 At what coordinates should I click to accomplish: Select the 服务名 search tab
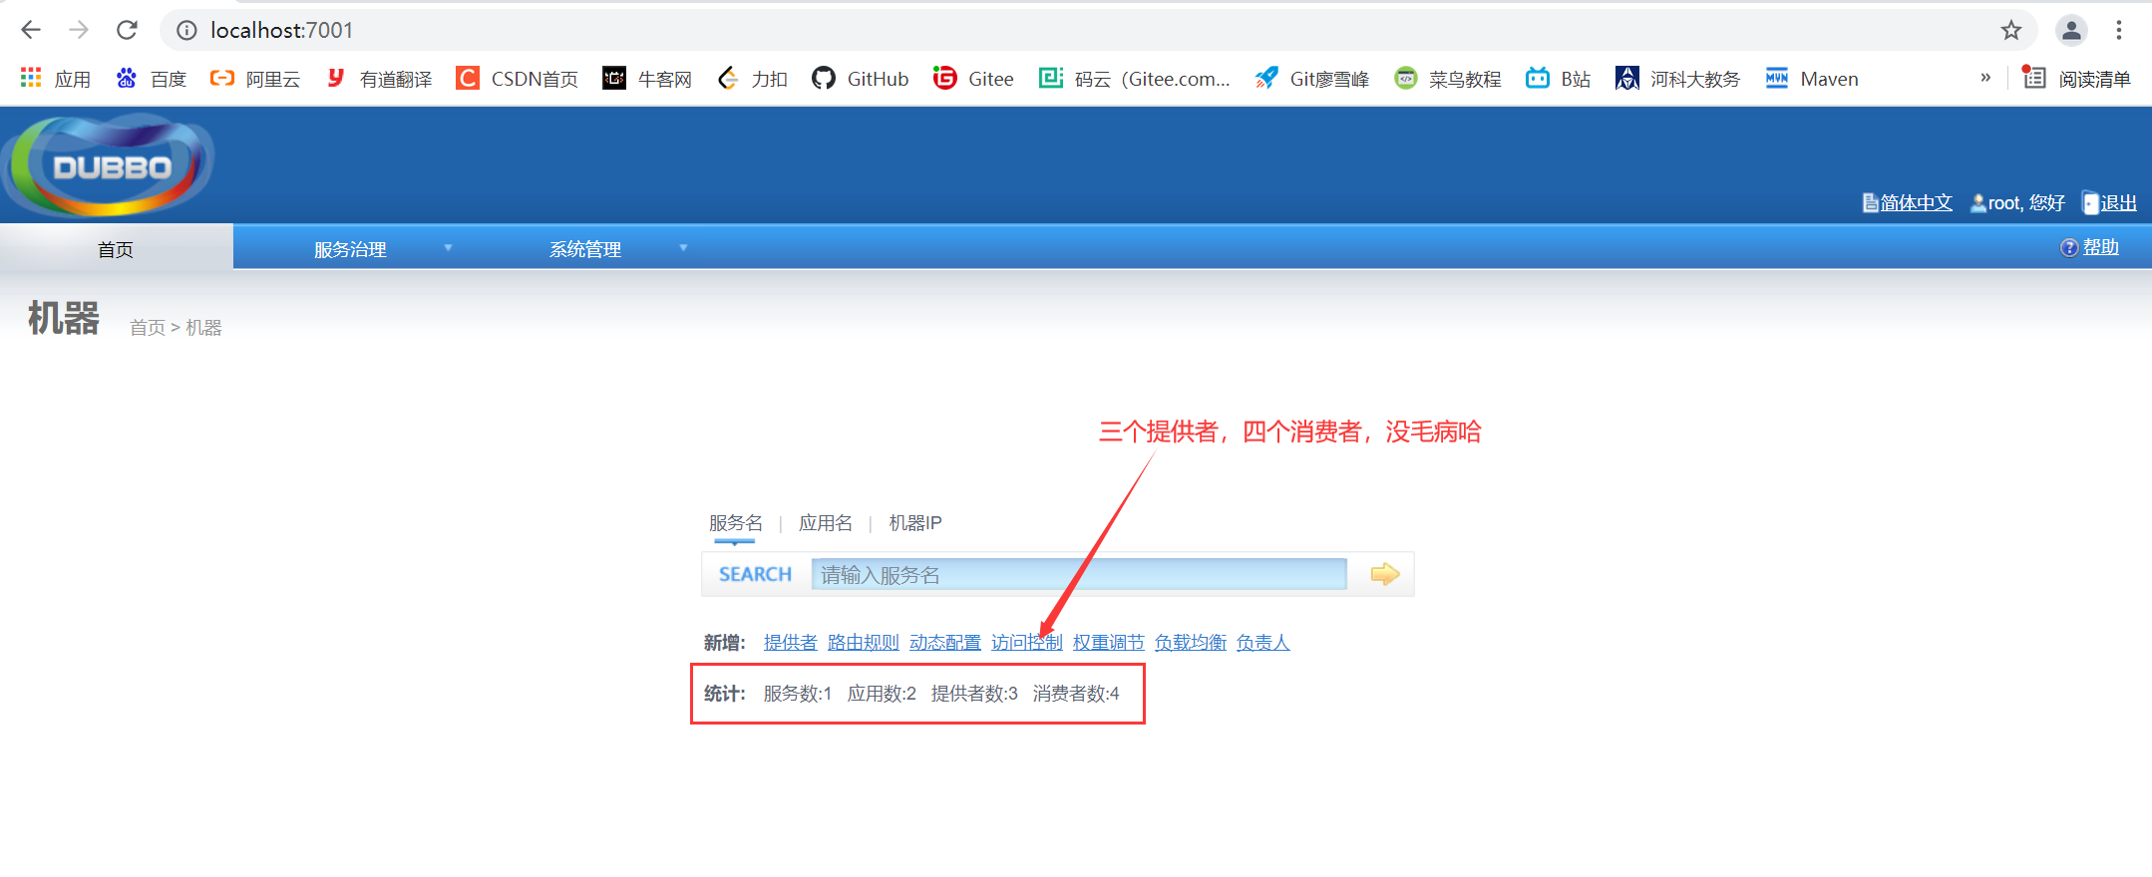coord(736,523)
